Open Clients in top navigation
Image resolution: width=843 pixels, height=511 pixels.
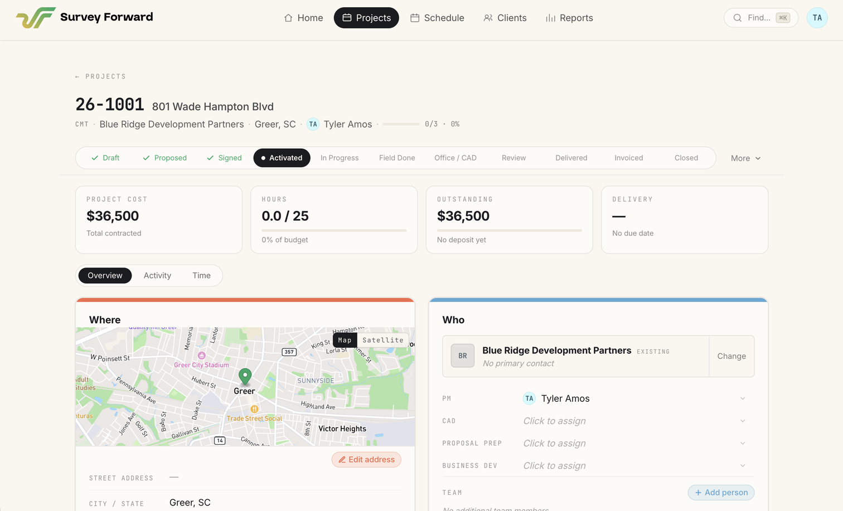pos(505,18)
